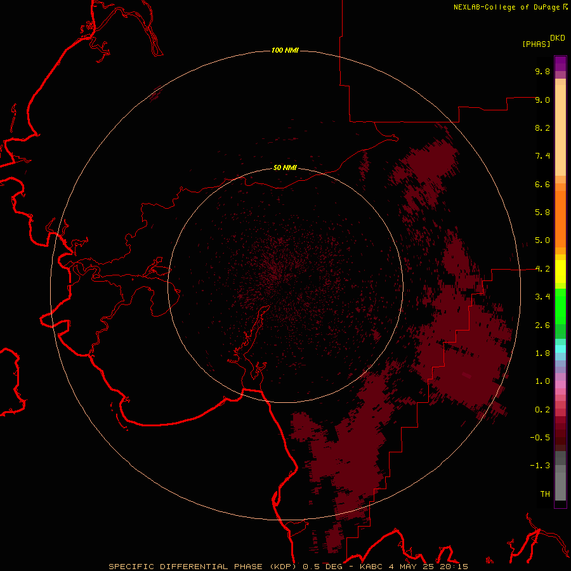571x571 pixels.
Task: Pick the bright green band of the color bar
Action: (560, 306)
